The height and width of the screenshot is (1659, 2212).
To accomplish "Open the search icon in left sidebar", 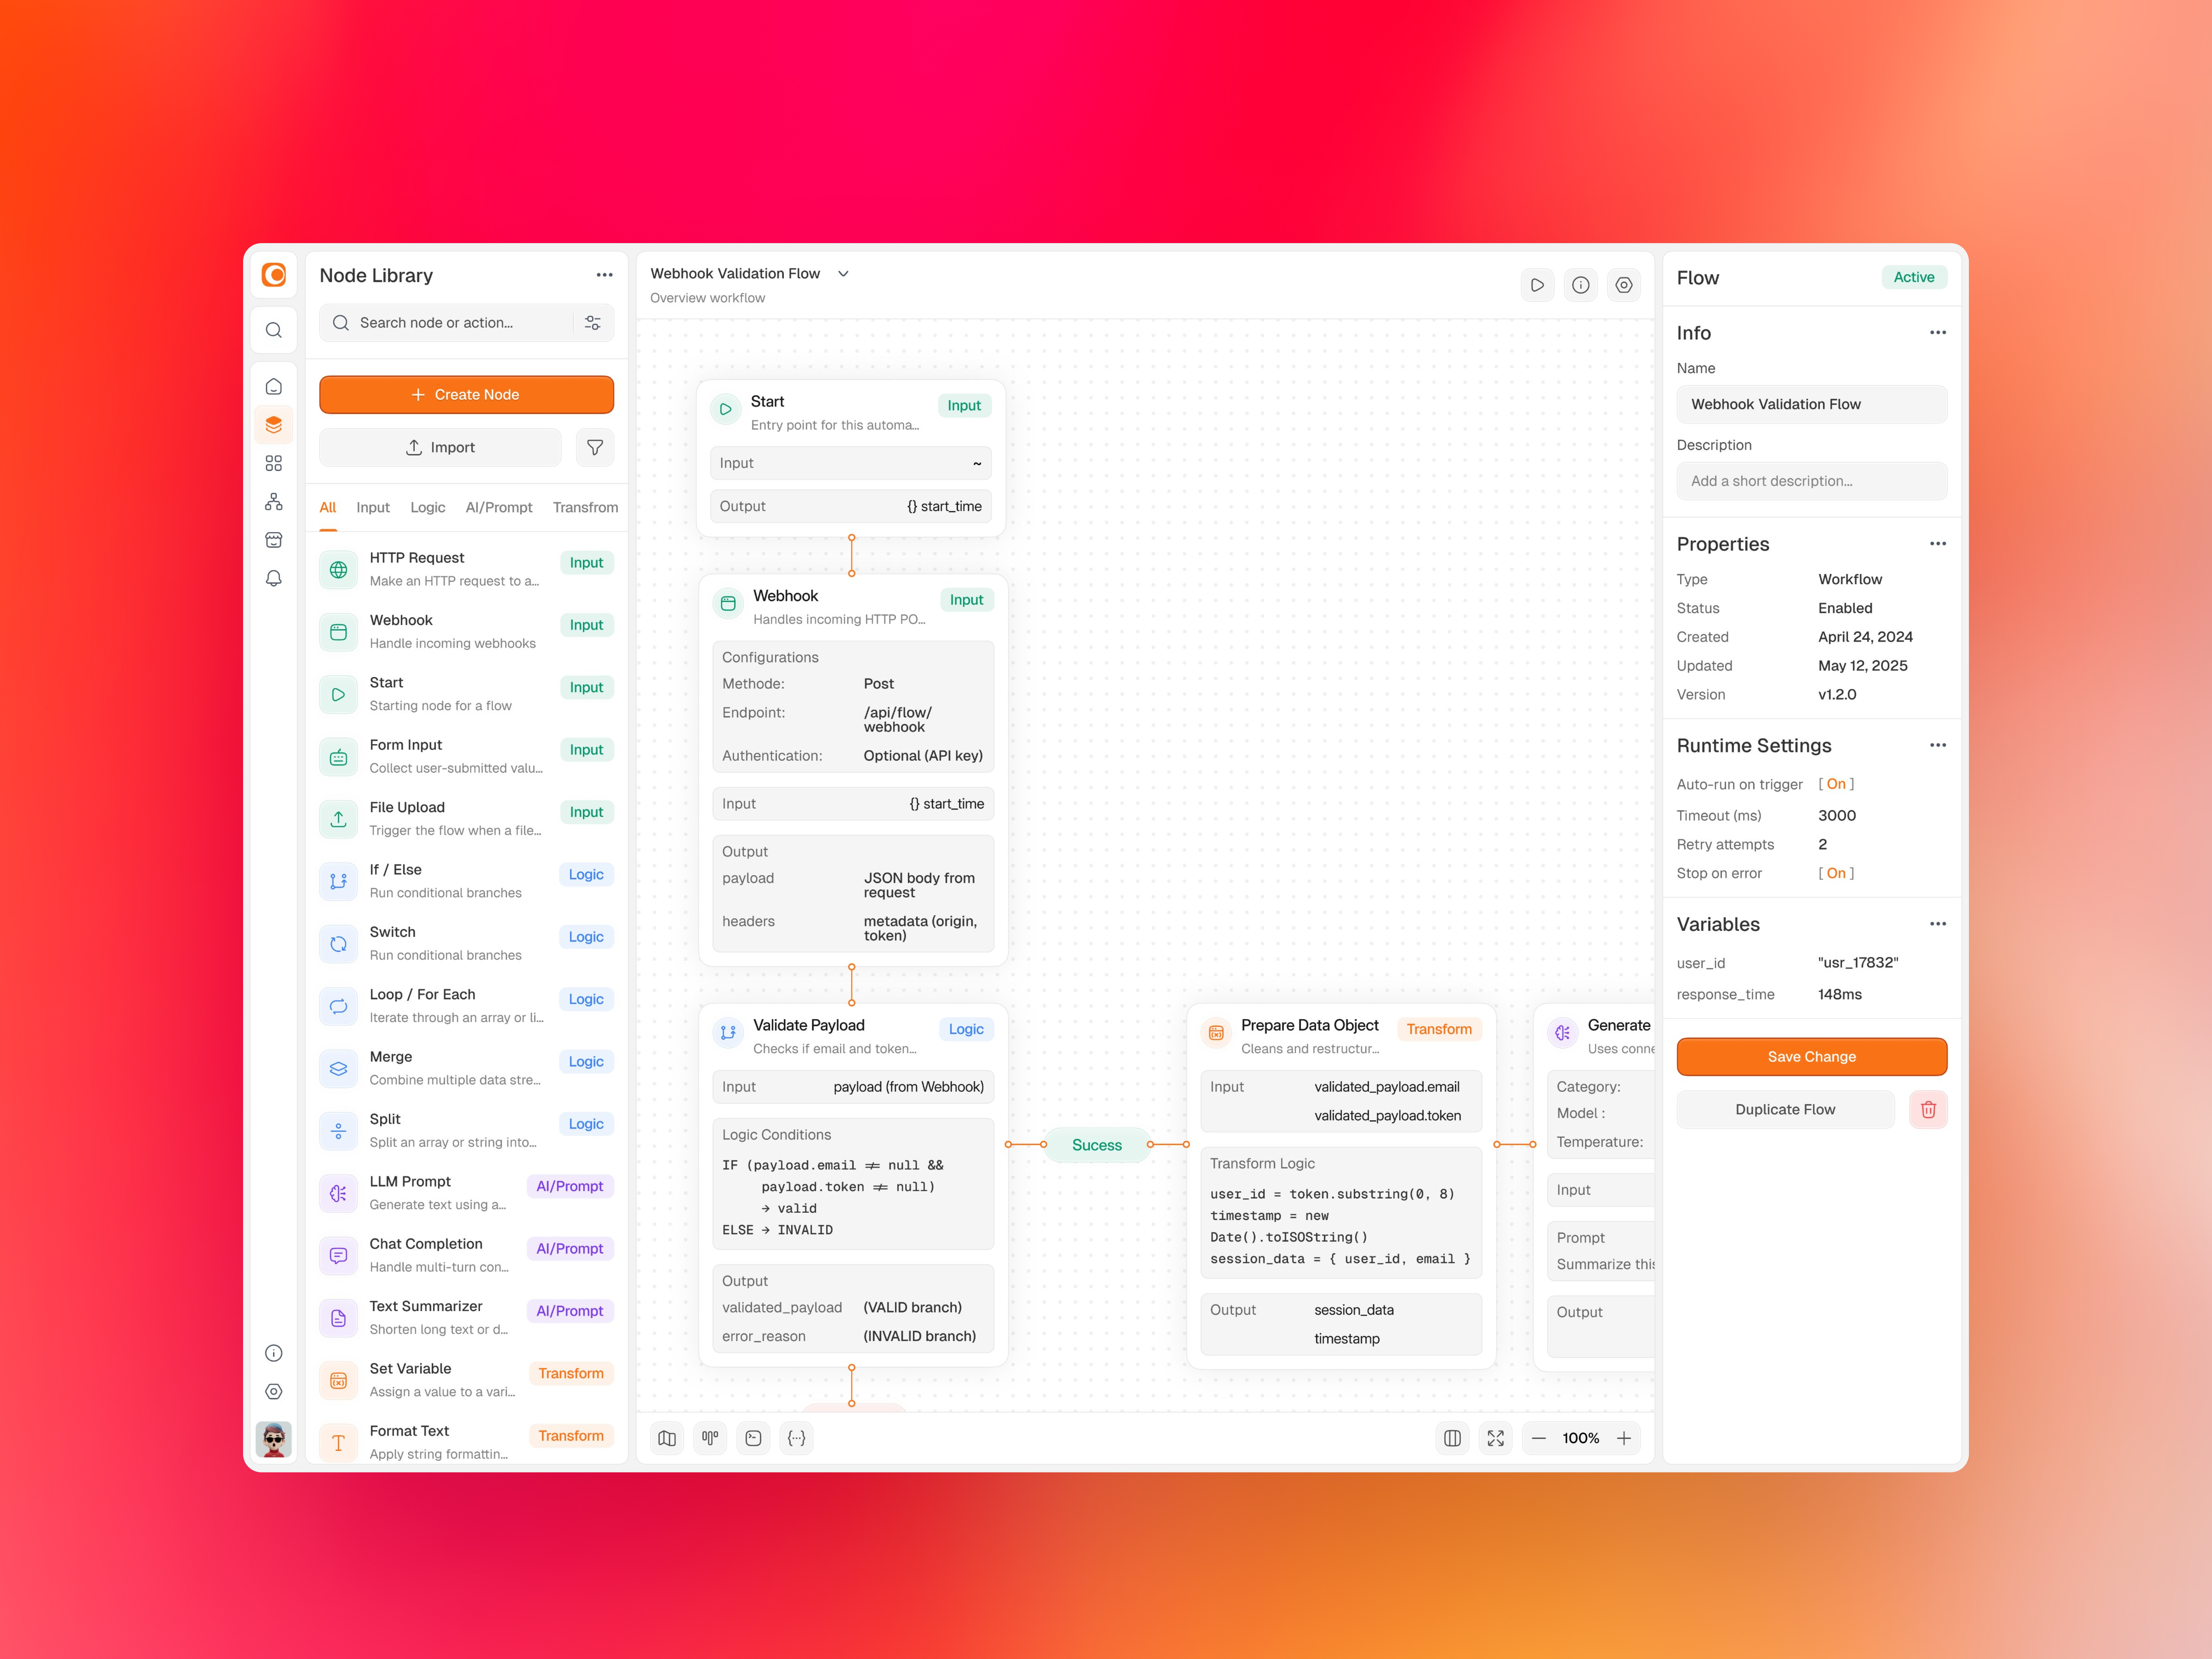I will pyautogui.click(x=273, y=330).
